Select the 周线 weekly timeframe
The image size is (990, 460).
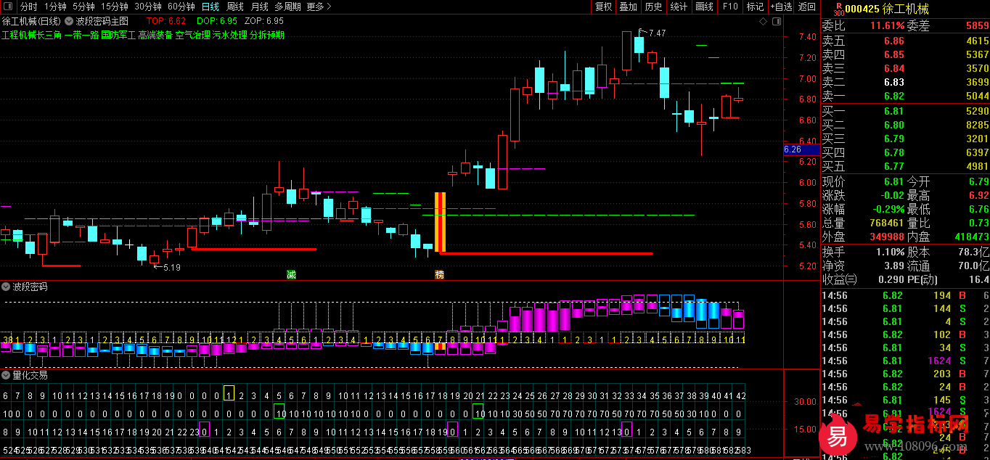pyautogui.click(x=235, y=7)
